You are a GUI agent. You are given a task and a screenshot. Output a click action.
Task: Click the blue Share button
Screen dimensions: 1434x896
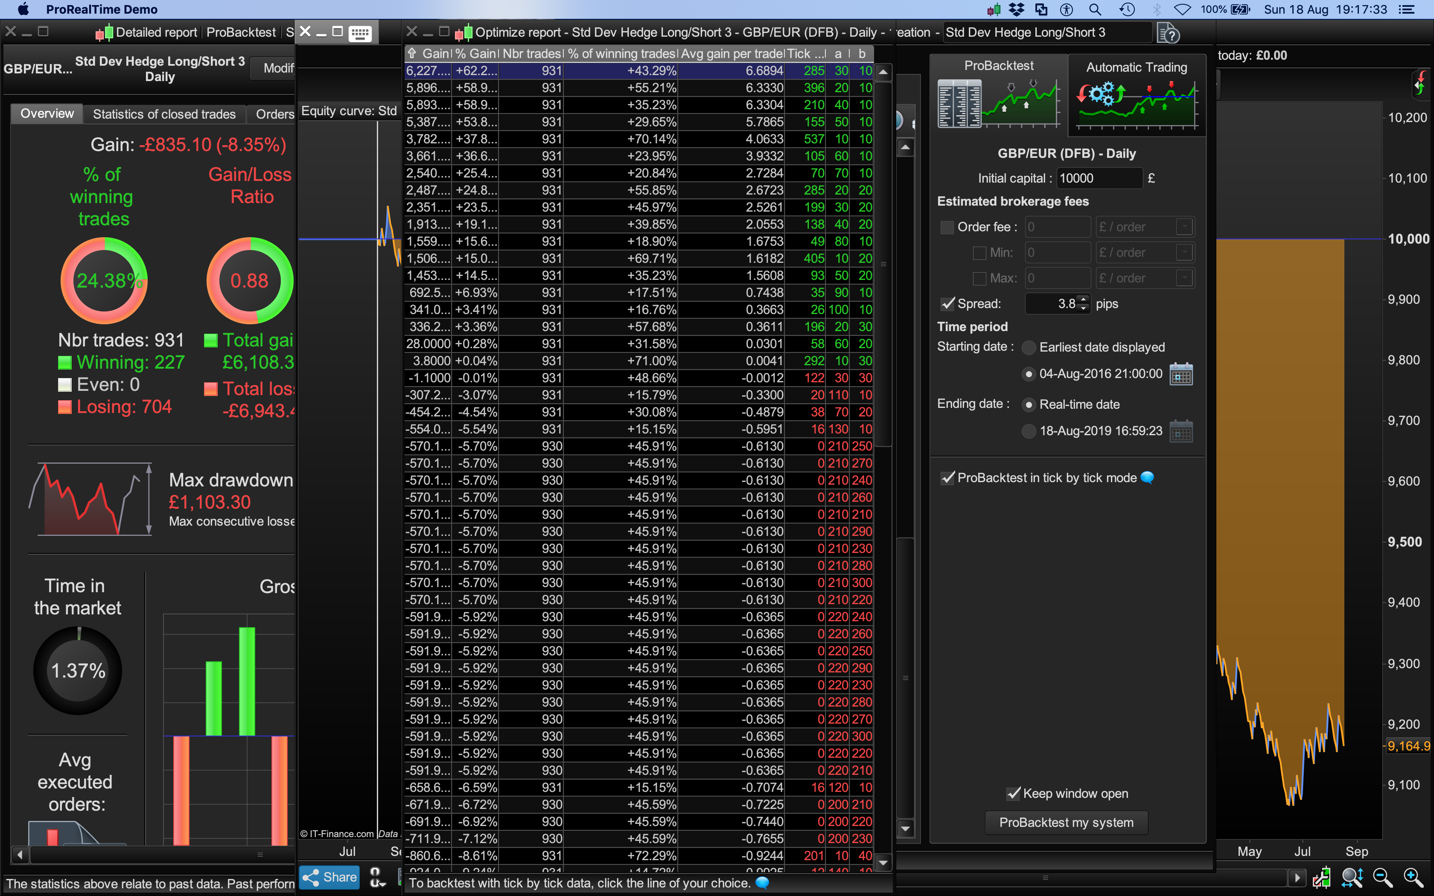[329, 877]
